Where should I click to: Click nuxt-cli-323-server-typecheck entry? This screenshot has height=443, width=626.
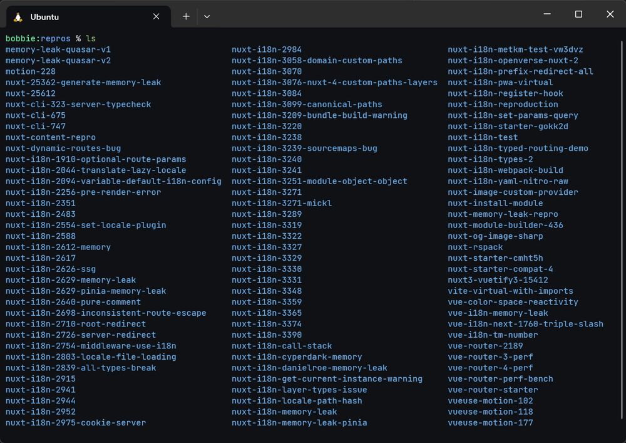click(x=78, y=104)
